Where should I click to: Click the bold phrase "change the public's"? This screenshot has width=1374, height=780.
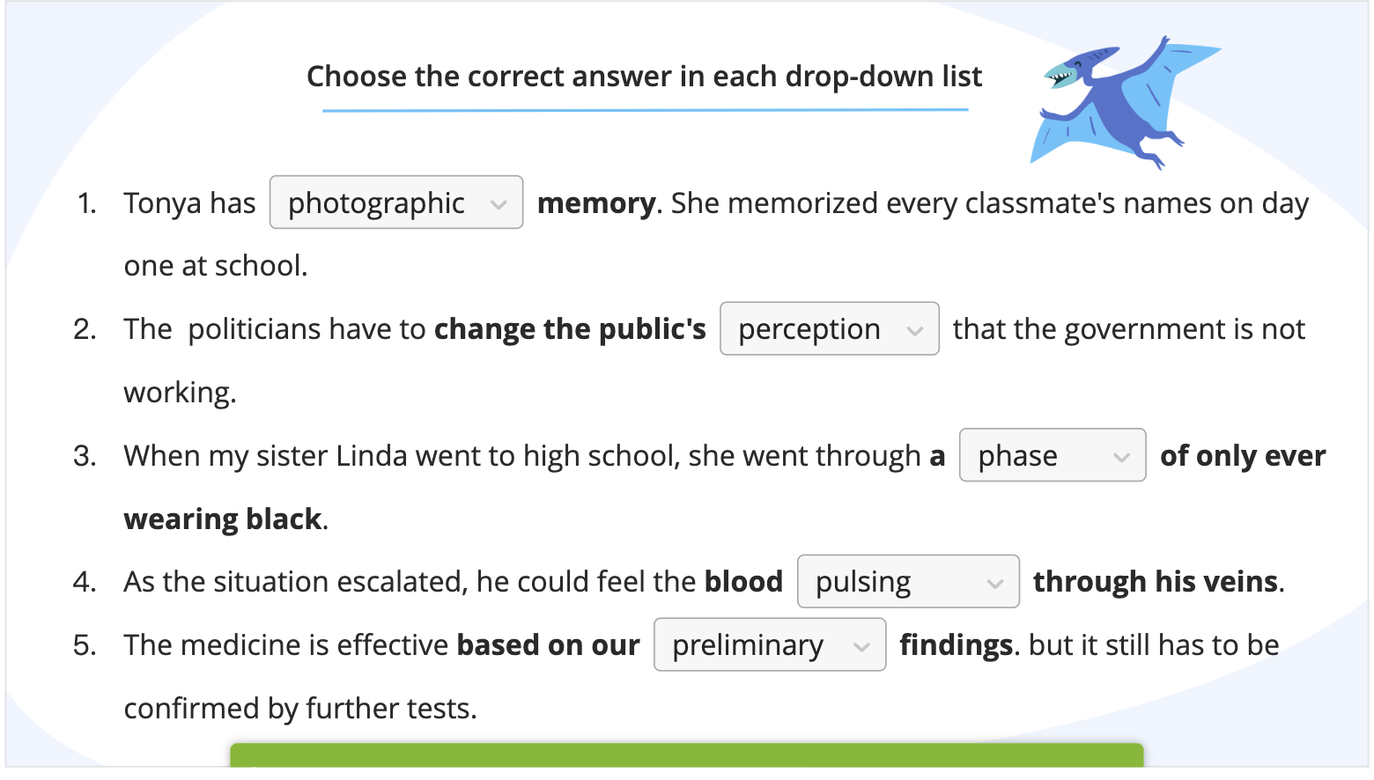coord(570,329)
